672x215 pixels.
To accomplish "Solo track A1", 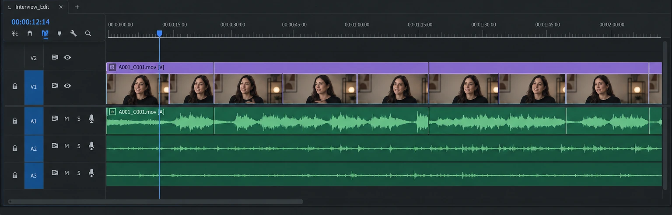I will [79, 119].
